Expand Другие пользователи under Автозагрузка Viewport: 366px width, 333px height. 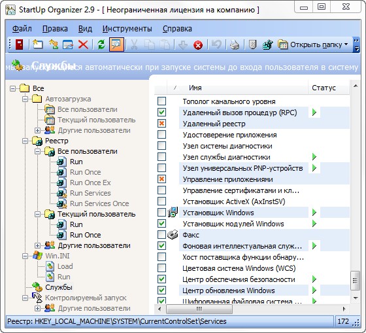pos(37,130)
